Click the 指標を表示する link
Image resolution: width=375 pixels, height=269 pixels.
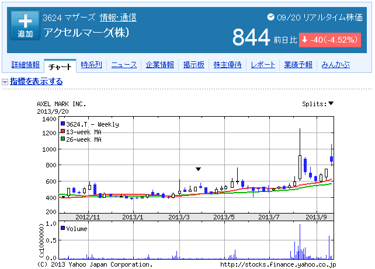pyautogui.click(x=36, y=82)
